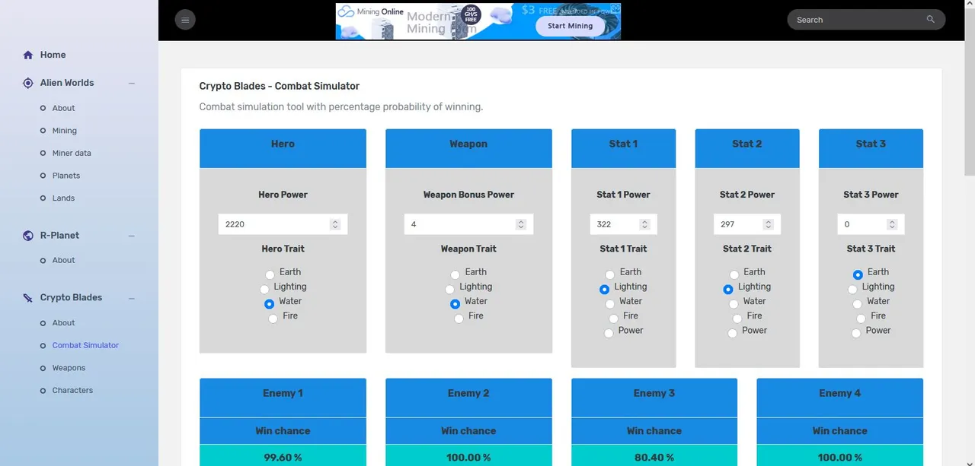This screenshot has height=466, width=975.
Task: Click the Enemy 1 win chance 99.60 %
Action: [283, 458]
